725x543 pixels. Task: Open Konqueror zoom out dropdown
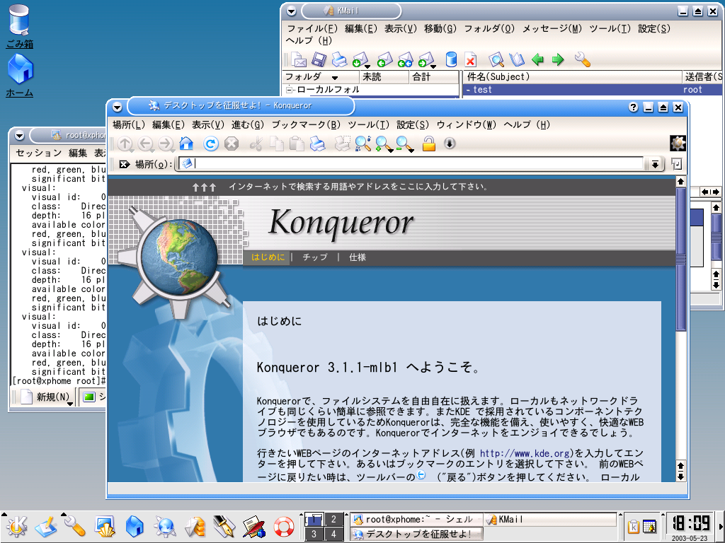pos(411,150)
